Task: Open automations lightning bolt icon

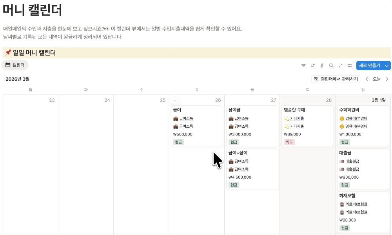Action: (322, 65)
